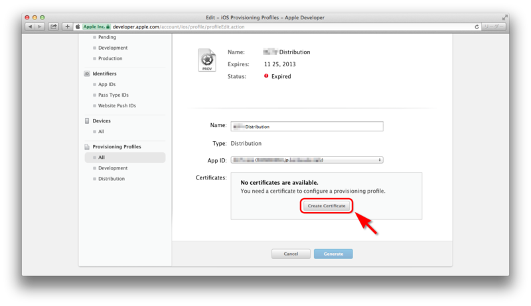Click the blue Generate button
The width and height of the screenshot is (531, 306).
point(333,254)
